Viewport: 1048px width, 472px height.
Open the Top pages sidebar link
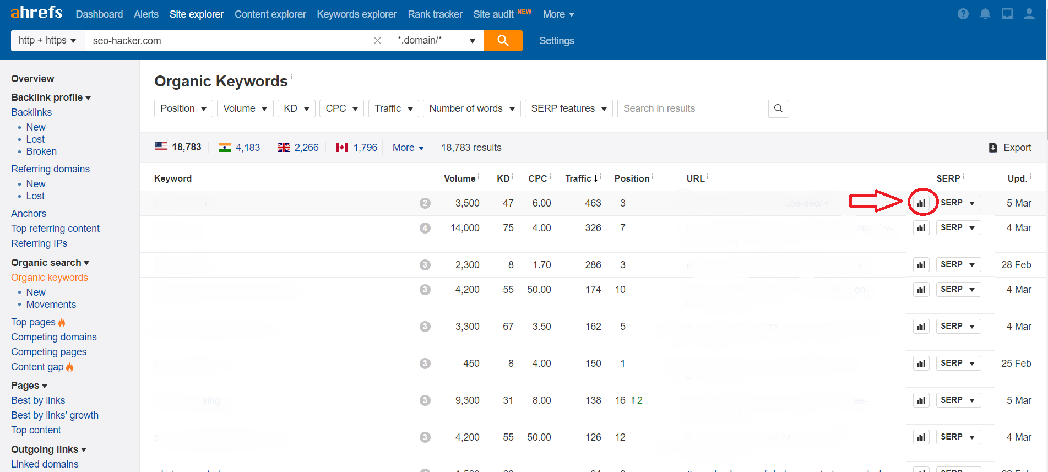[33, 322]
